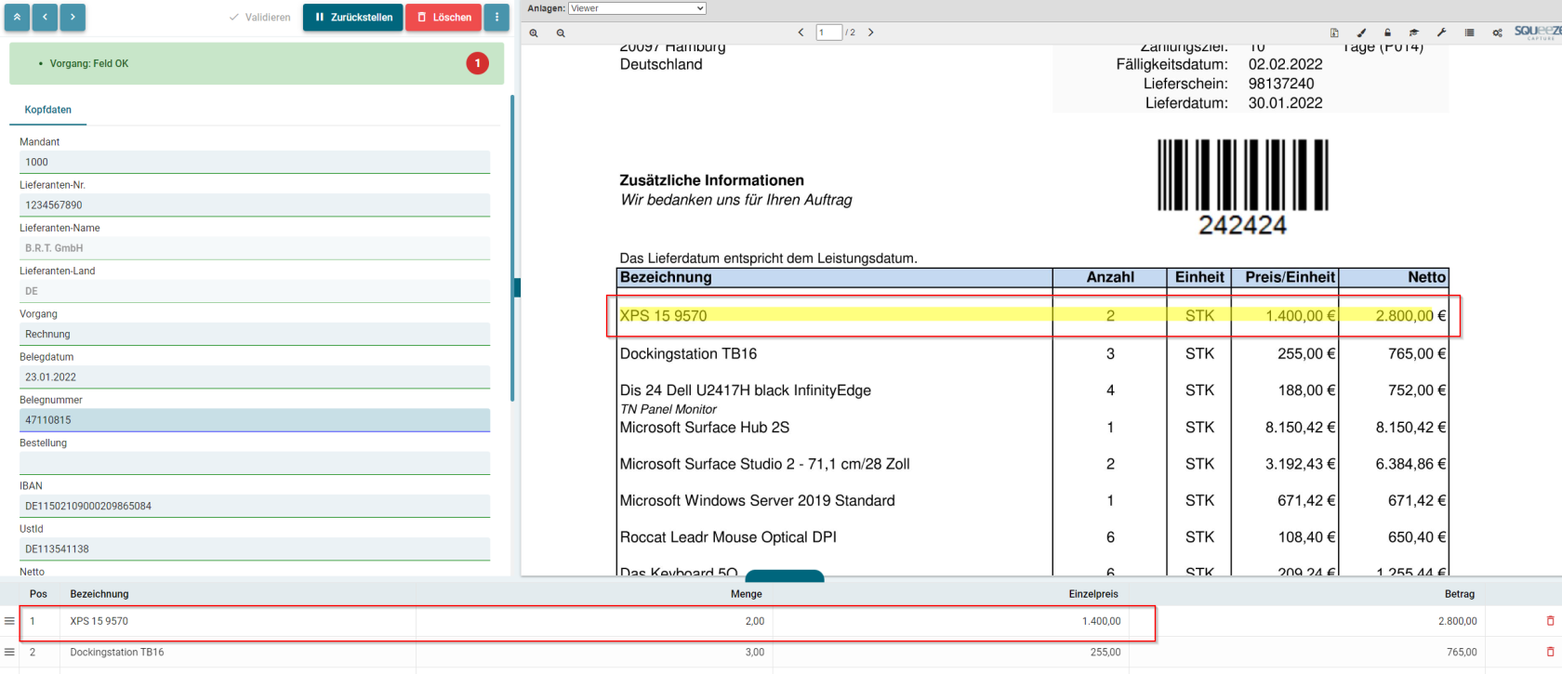The image size is (1562, 674).
Task: Go to the next document with right chevron
Action: point(73,17)
